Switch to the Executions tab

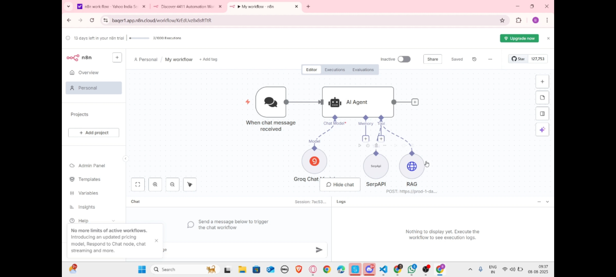click(334, 70)
